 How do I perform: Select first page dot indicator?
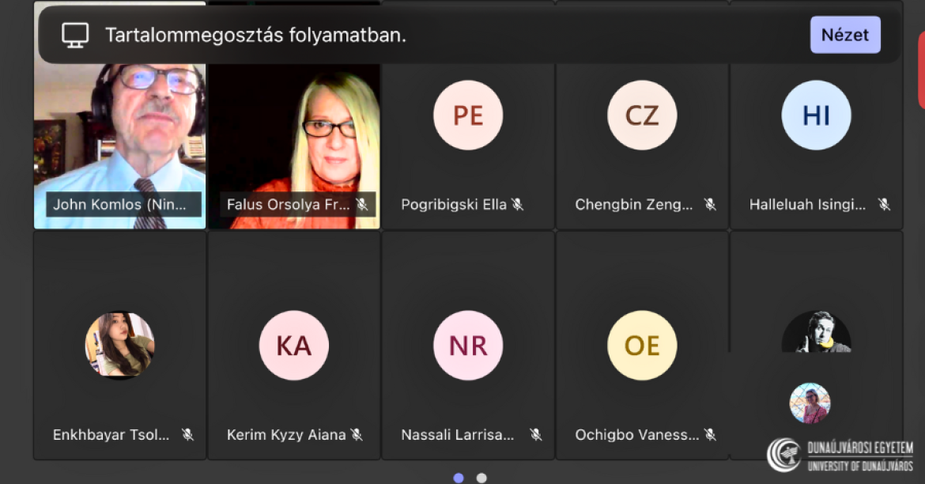[x=459, y=478]
